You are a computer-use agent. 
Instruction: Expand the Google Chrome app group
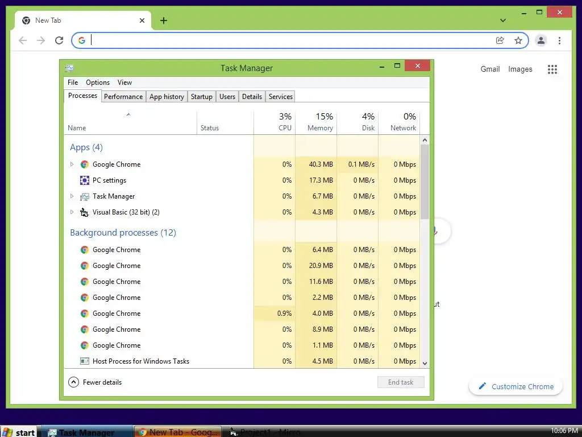coord(72,164)
